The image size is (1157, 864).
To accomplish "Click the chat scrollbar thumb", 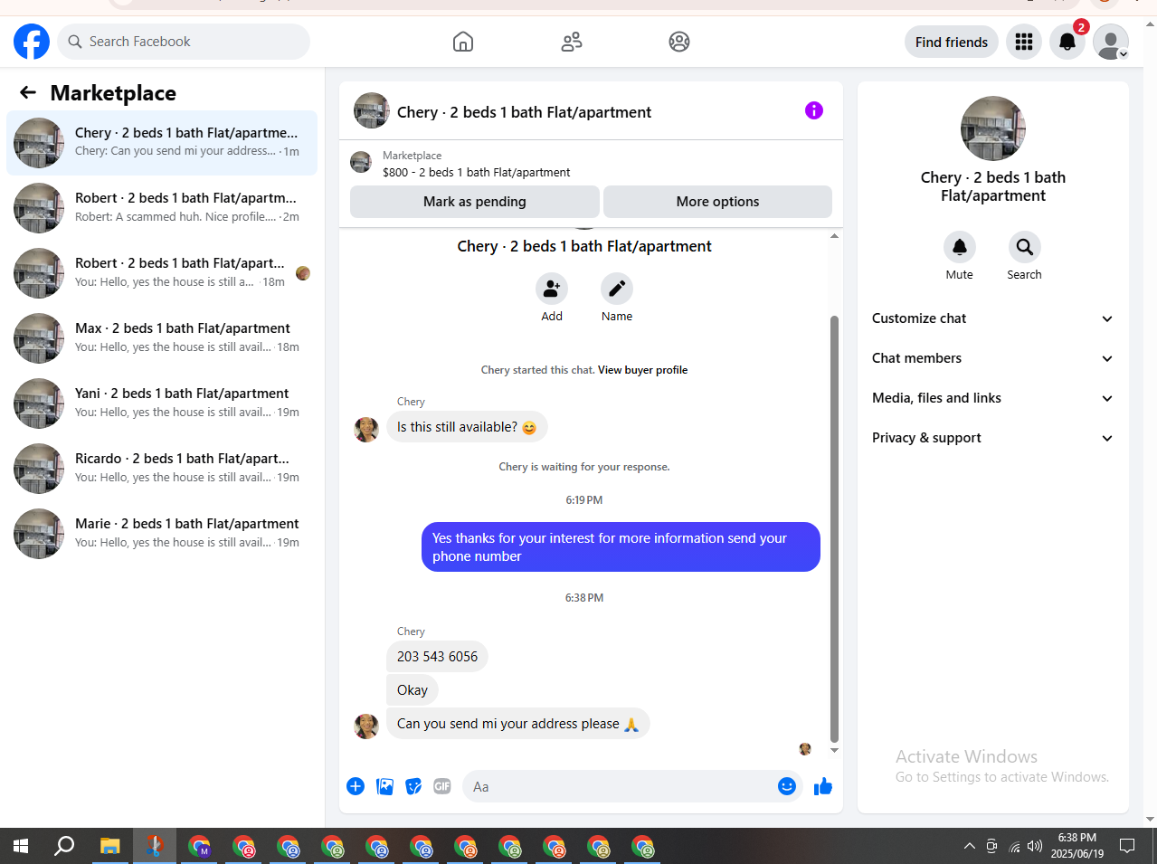I will (834, 528).
